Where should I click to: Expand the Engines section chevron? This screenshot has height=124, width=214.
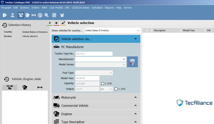pos(135,114)
